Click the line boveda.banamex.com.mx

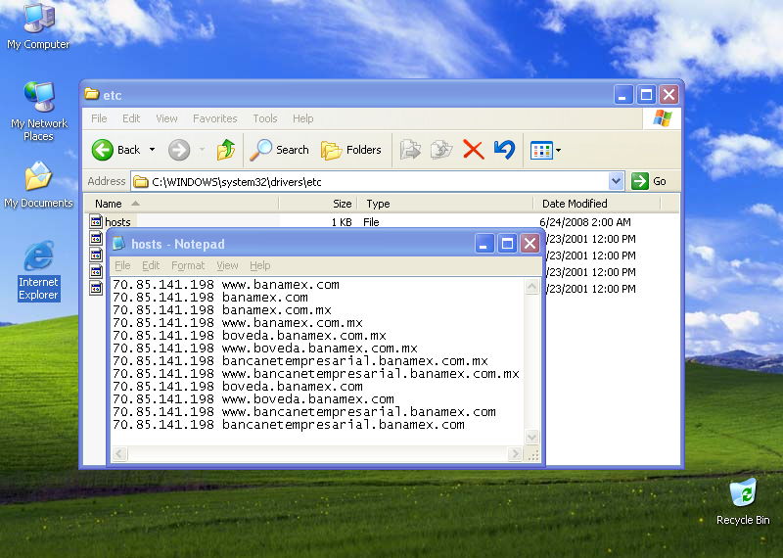[250, 336]
